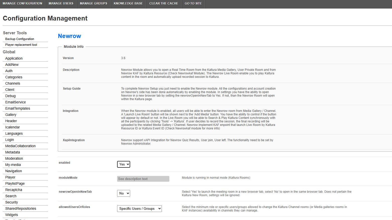Go to Icalendar settings

[x=13, y=127]
